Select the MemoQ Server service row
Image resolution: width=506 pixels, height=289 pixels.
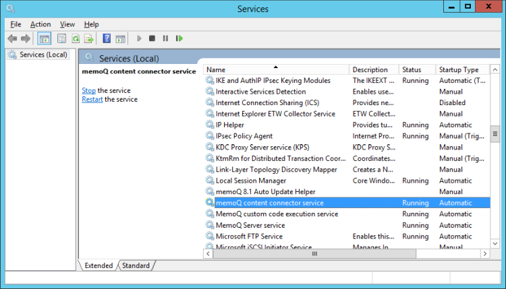point(347,225)
